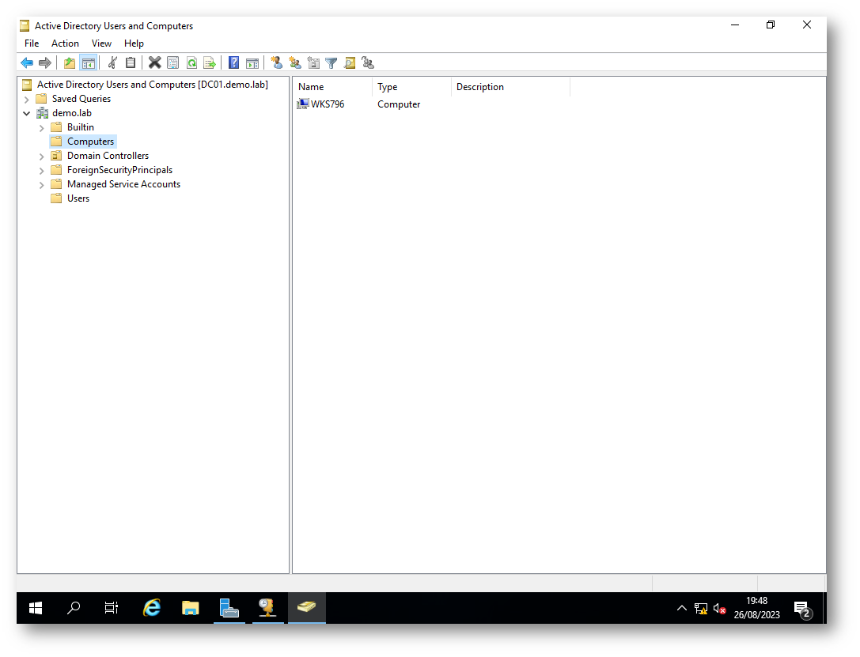Select the Users container
860x657 pixels.
[x=78, y=198]
